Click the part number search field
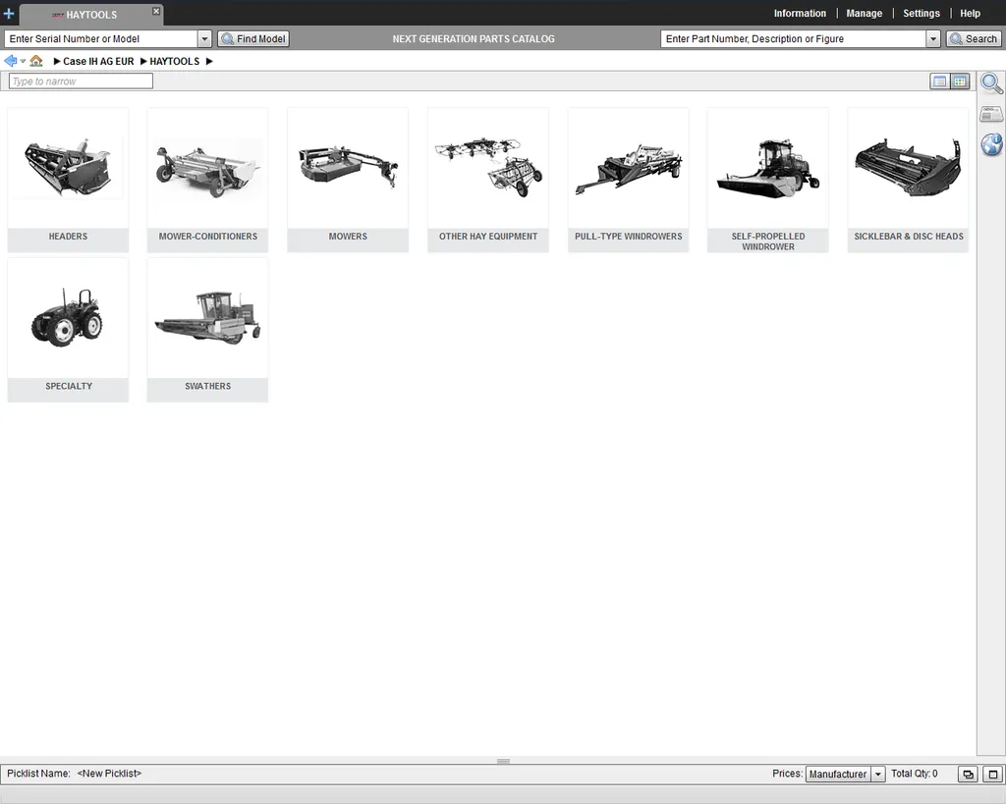Image resolution: width=1006 pixels, height=804 pixels. (793, 38)
